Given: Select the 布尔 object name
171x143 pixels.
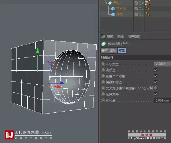Looking at the screenshot, I should pos(116,3).
